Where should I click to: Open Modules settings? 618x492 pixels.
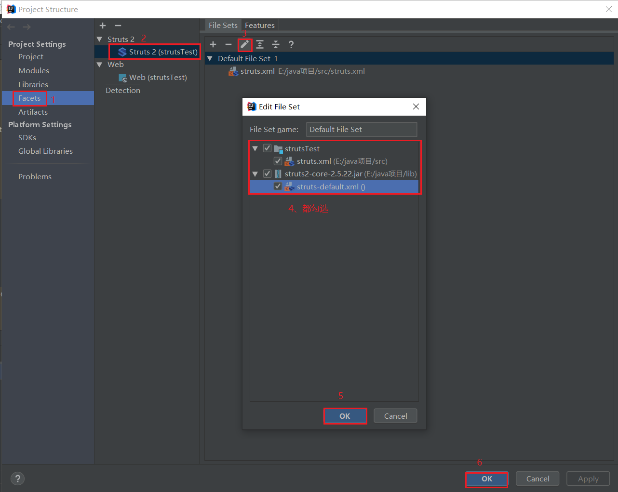click(34, 70)
